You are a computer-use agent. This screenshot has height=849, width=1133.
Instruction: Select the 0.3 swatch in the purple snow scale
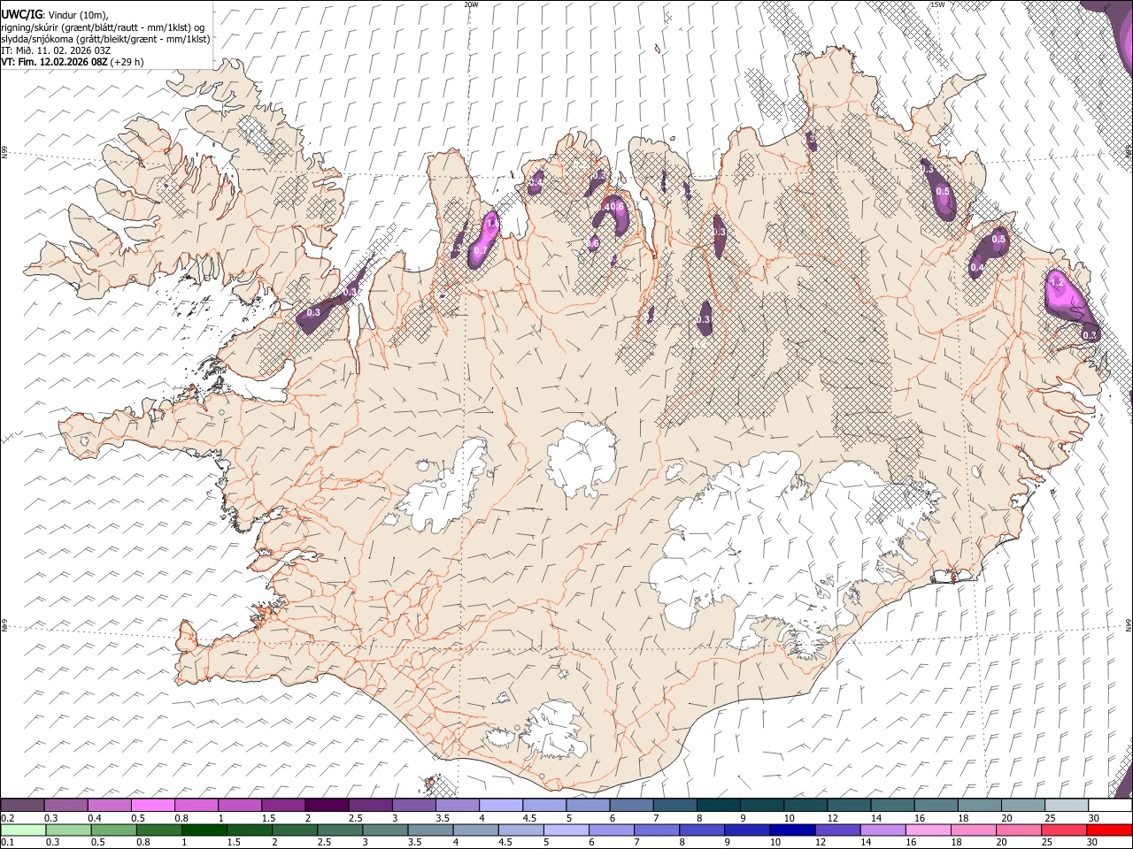66,806
